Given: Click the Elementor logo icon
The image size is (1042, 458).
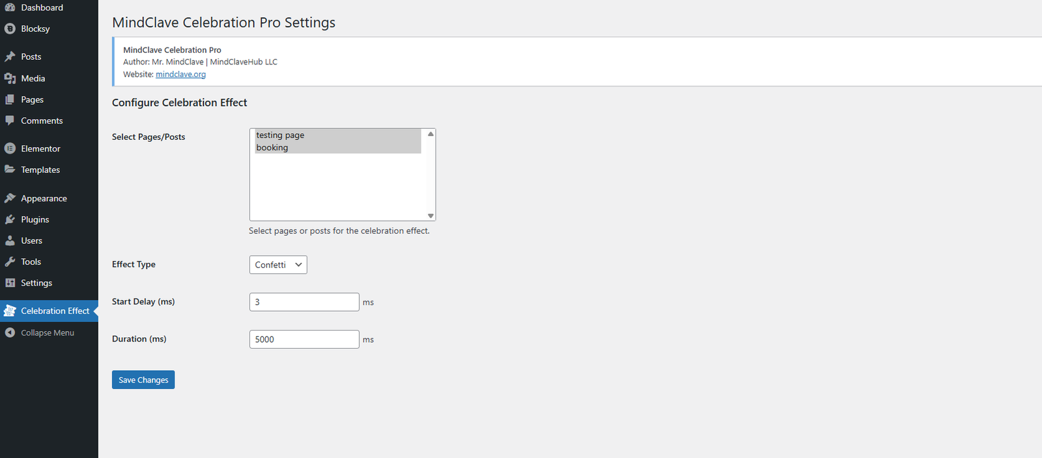Looking at the screenshot, I should (x=10, y=148).
